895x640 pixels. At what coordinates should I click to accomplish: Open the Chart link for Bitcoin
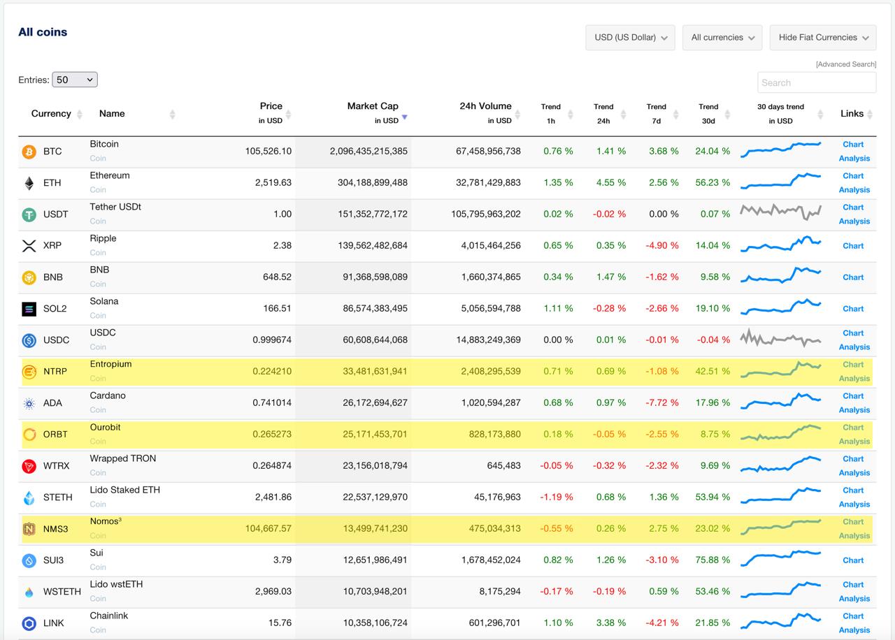pyautogui.click(x=853, y=145)
